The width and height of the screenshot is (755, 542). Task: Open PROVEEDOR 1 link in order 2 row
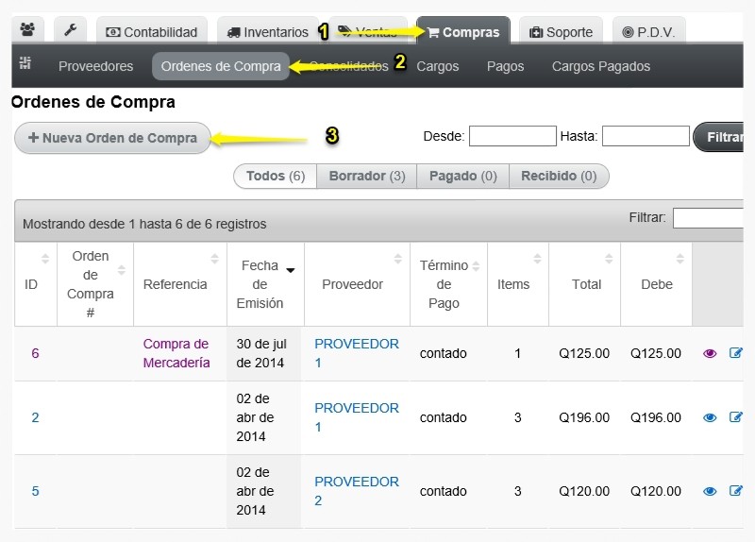tap(357, 417)
